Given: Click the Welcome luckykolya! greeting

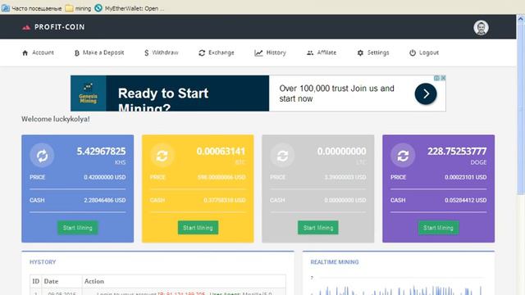Looking at the screenshot, I should click(x=56, y=119).
